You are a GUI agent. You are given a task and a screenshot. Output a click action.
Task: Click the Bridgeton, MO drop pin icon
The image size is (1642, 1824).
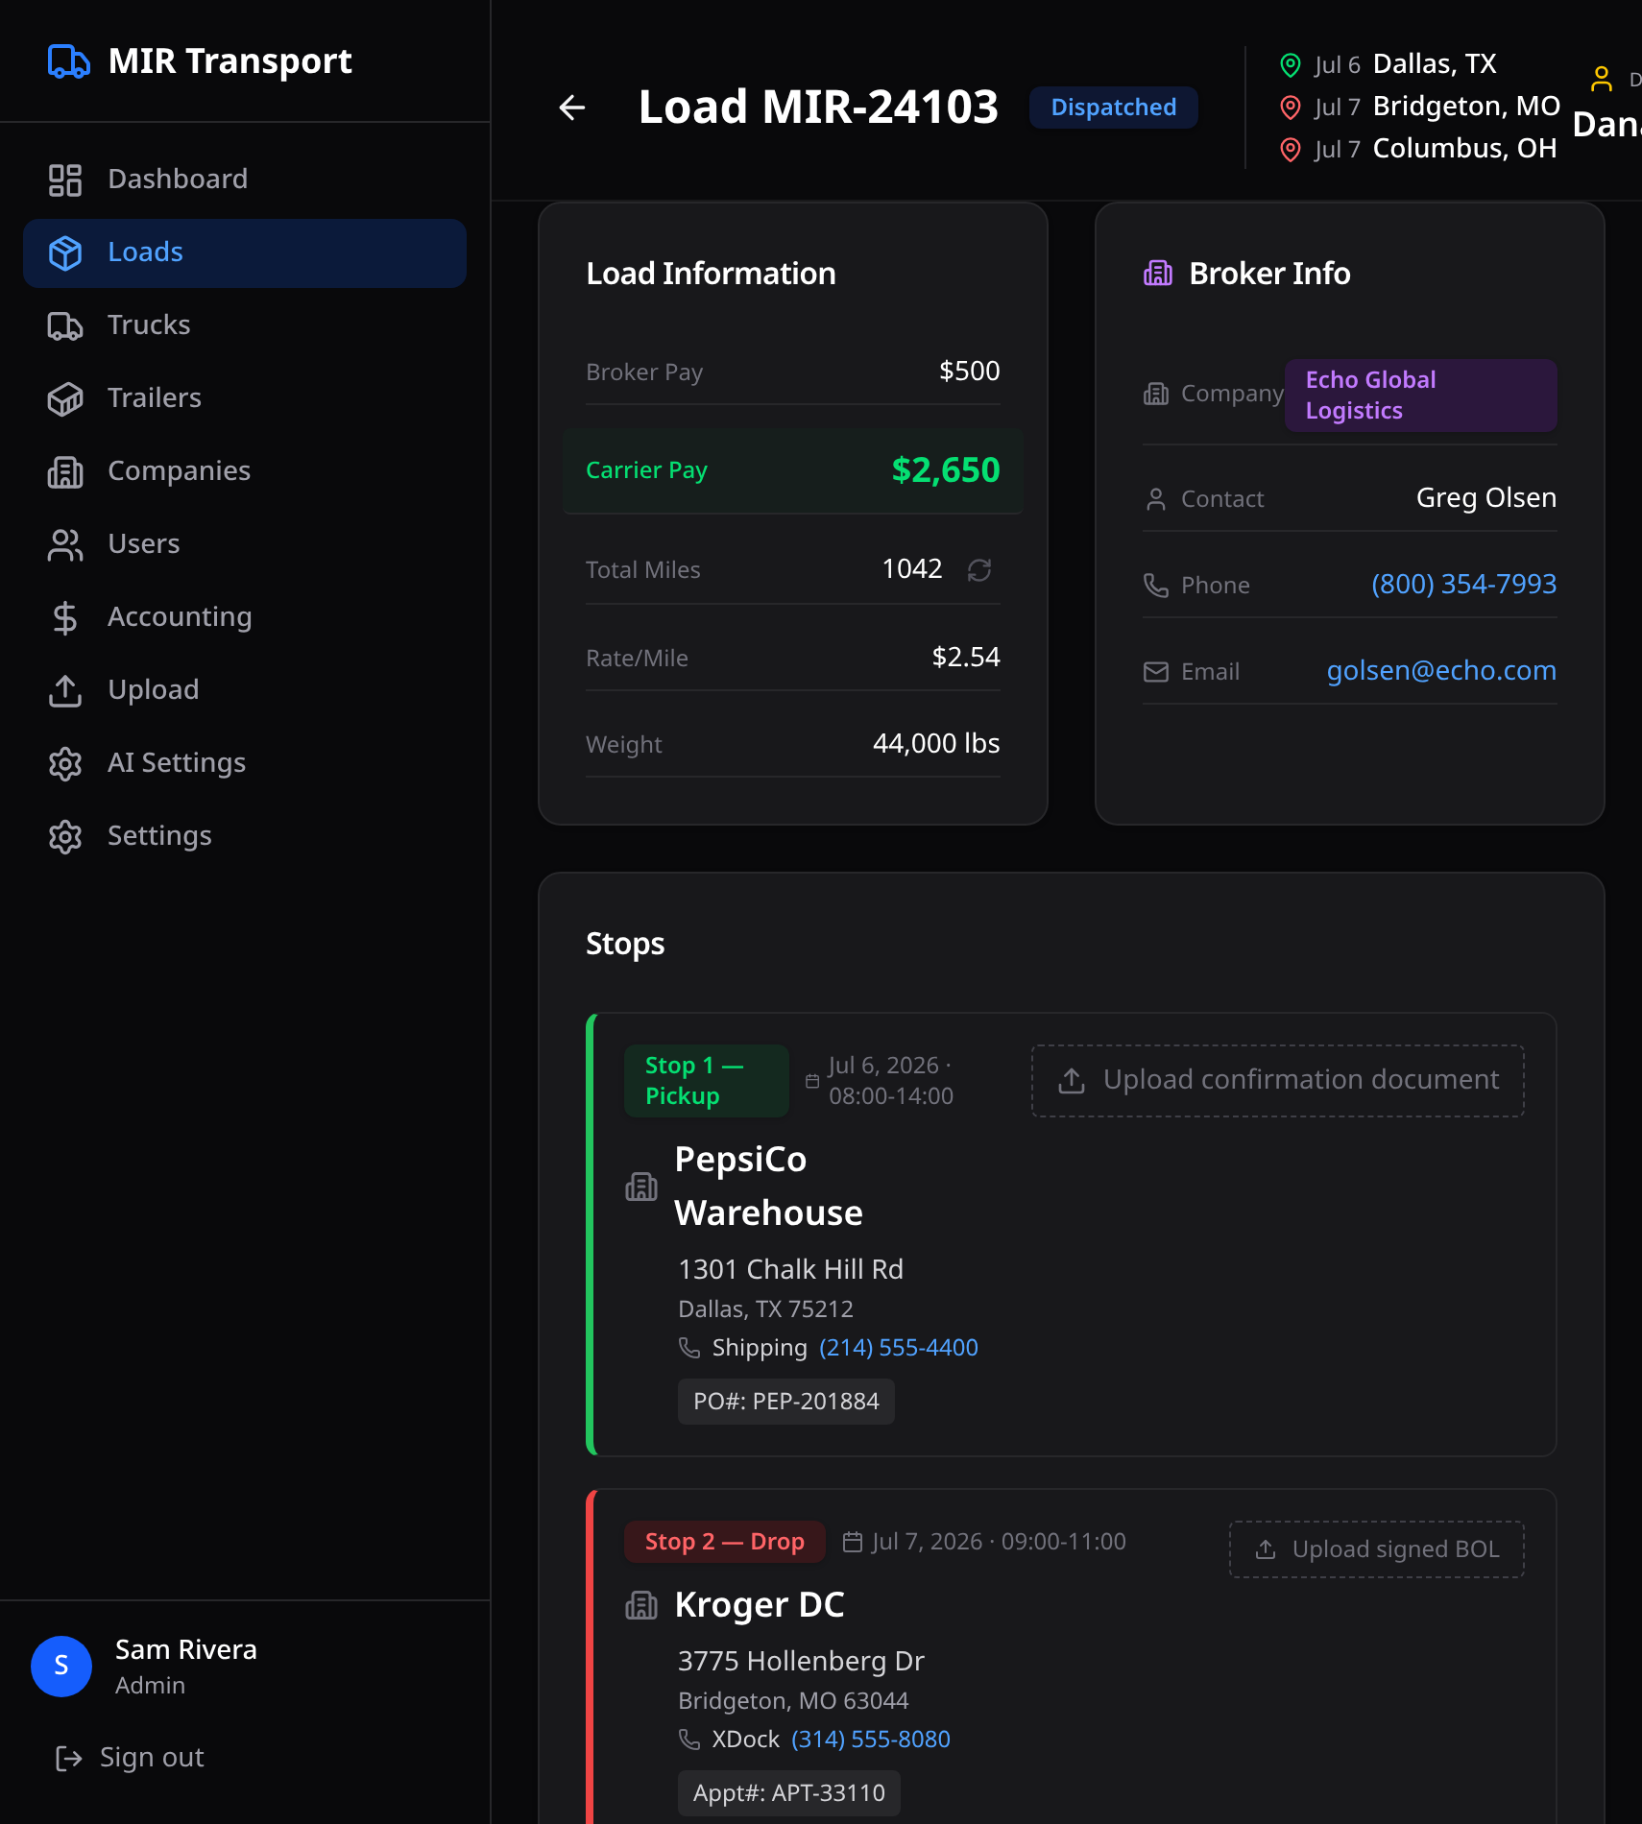coord(1291,108)
